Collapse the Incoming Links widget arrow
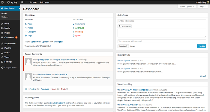The height and width of the screenshot is (112, 210). pos(111,98)
